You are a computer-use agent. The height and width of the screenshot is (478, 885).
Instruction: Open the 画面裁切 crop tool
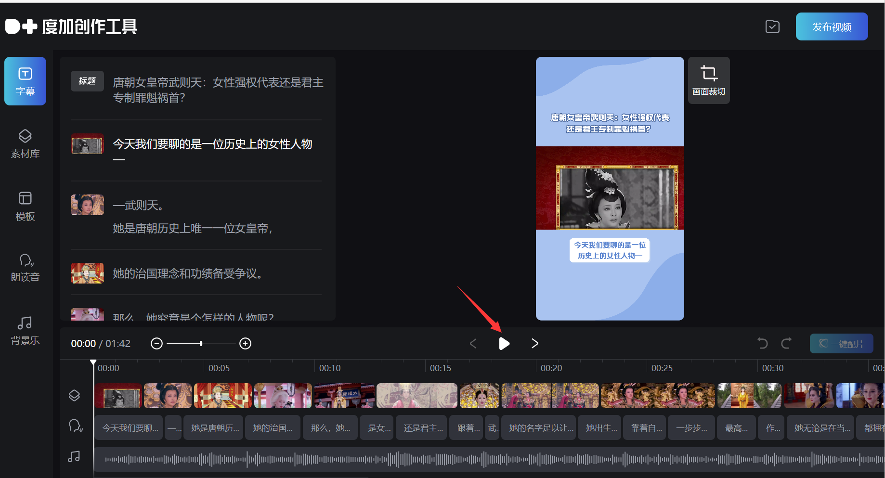pyautogui.click(x=709, y=80)
